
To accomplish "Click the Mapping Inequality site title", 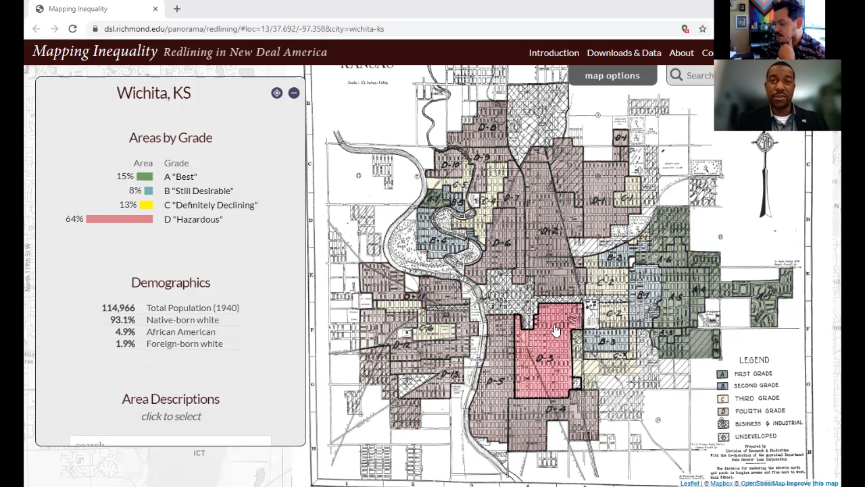I will coord(95,51).
